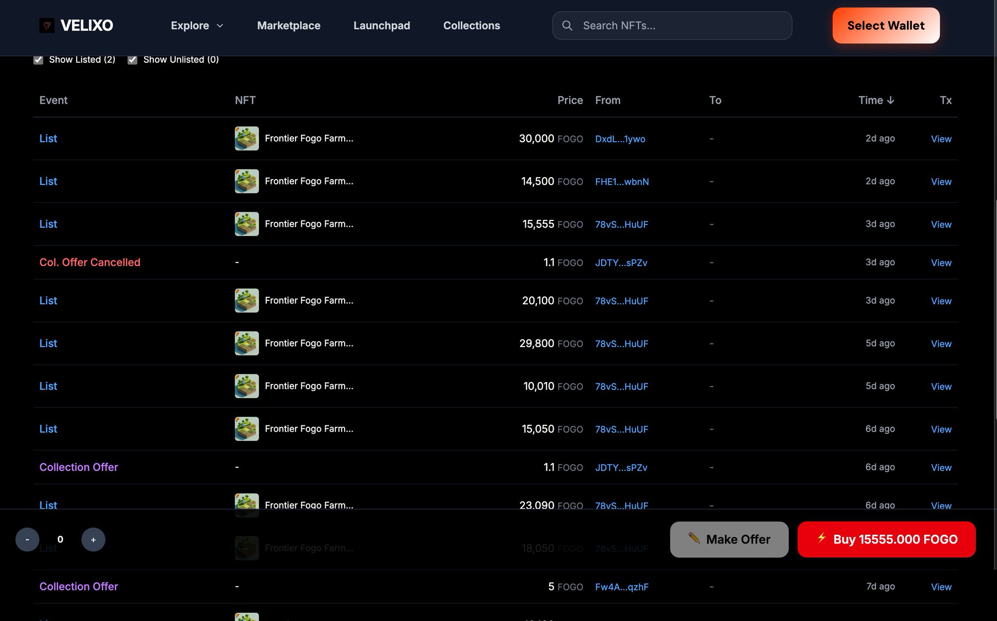Click the pencil icon on Make Offer
The height and width of the screenshot is (621, 997).
[694, 538]
